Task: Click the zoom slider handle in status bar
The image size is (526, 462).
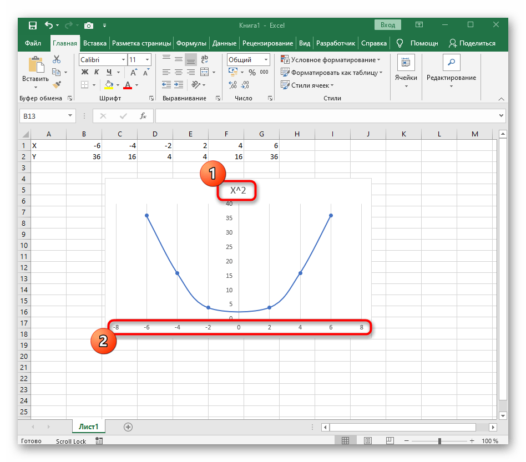Action: click(x=439, y=441)
